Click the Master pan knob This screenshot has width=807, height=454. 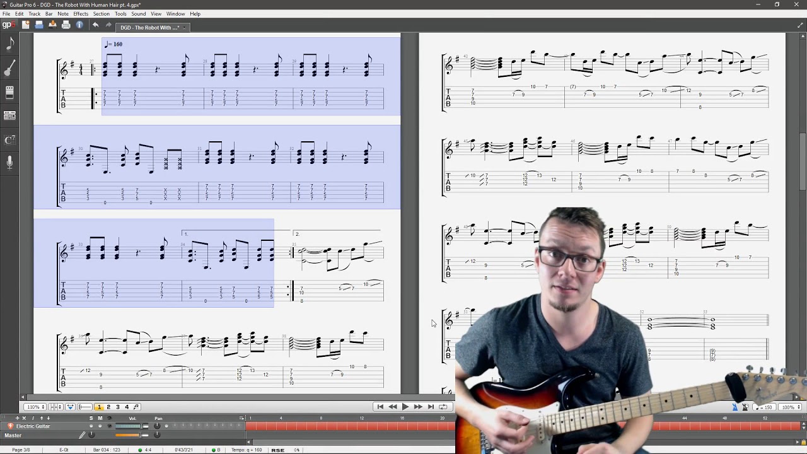tap(157, 434)
